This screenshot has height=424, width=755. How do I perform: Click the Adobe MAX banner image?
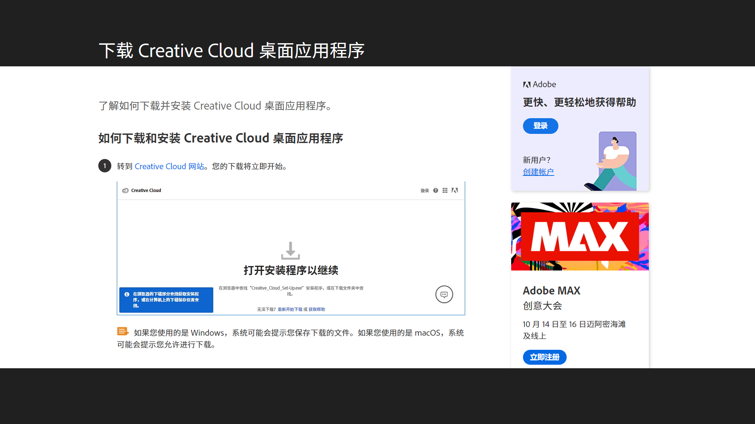coord(580,236)
